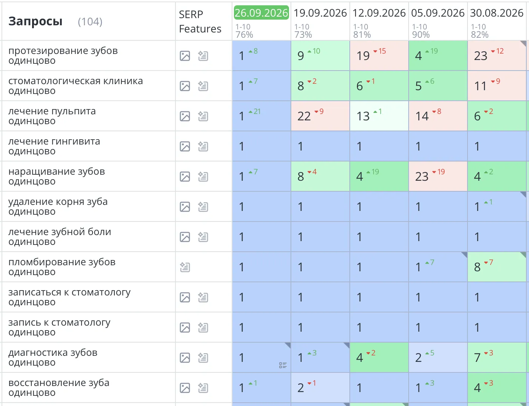This screenshot has height=406, width=529.
Task: Click the 76% top-10 share under 26.09.2026
Action: pos(244,35)
